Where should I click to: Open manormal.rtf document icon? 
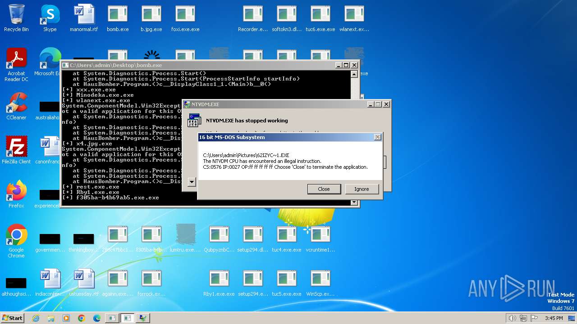pos(84,18)
